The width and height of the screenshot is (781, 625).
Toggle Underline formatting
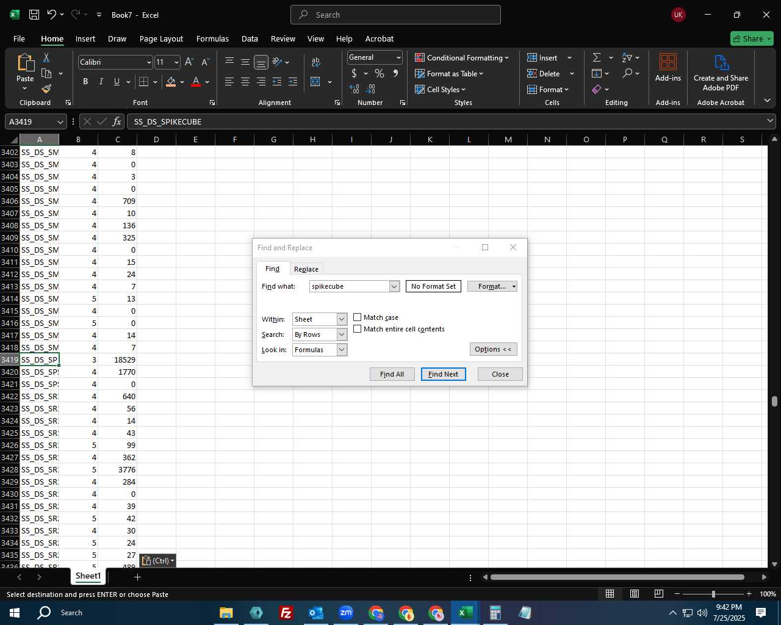[117, 82]
